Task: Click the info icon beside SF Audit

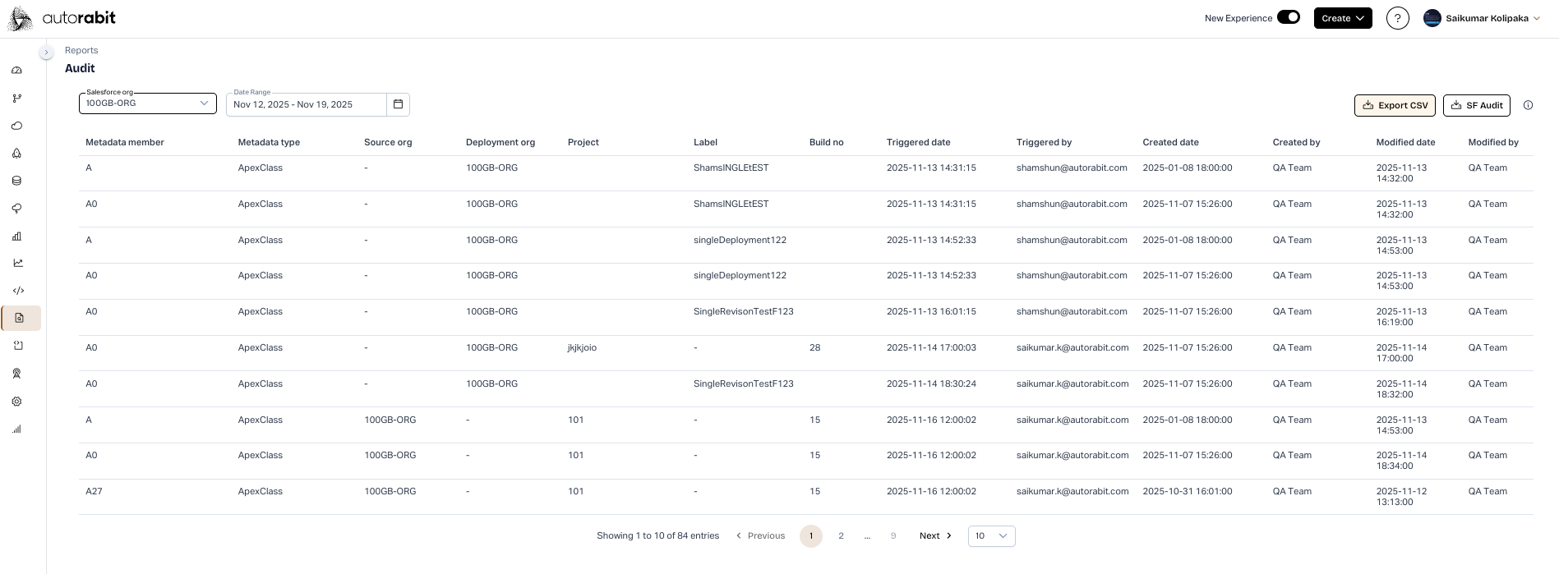Action: [1528, 105]
